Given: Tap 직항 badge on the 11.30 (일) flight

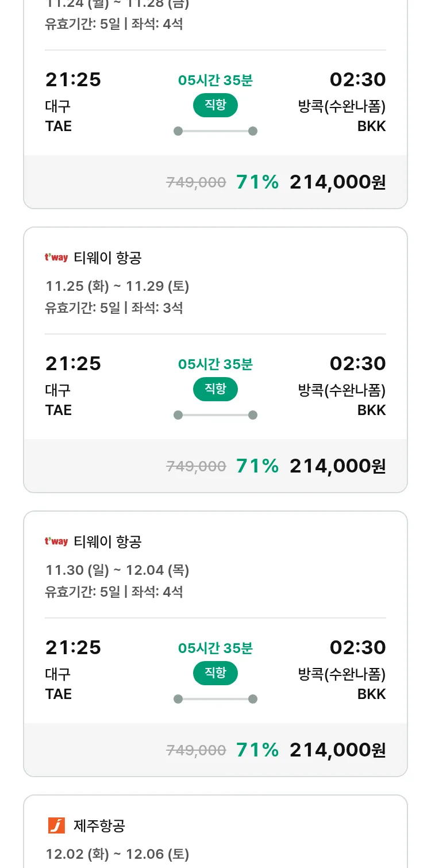Looking at the screenshot, I should [x=215, y=673].
